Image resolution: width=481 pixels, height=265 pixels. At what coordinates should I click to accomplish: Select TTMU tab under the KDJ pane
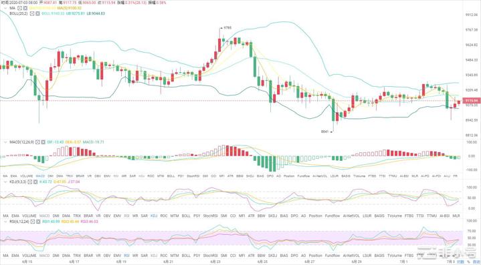point(432,216)
